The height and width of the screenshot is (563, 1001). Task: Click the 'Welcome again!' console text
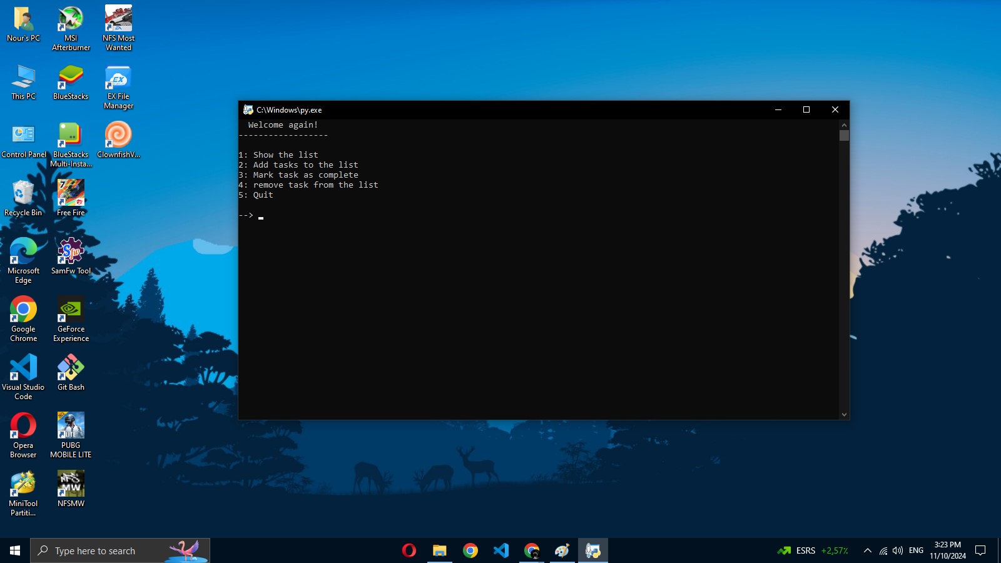pos(283,124)
